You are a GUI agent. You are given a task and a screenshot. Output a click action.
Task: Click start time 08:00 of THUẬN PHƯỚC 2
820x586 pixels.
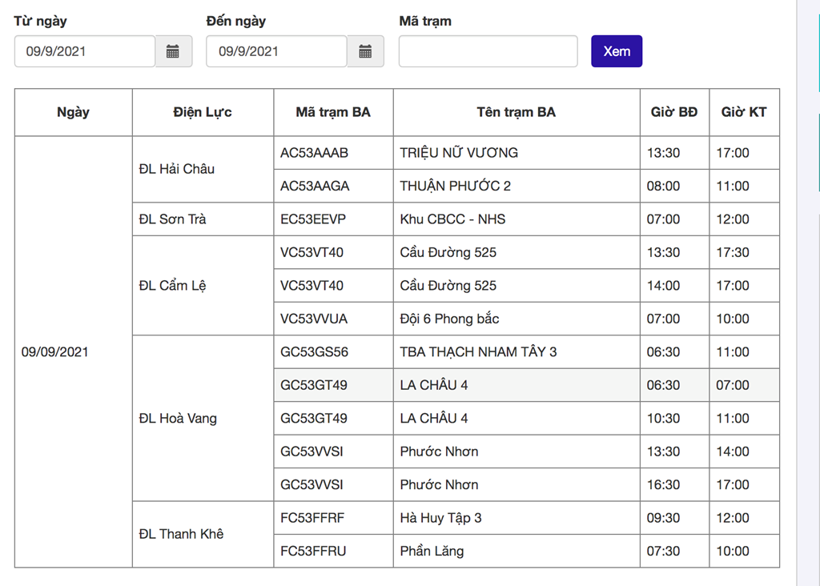[x=663, y=186]
